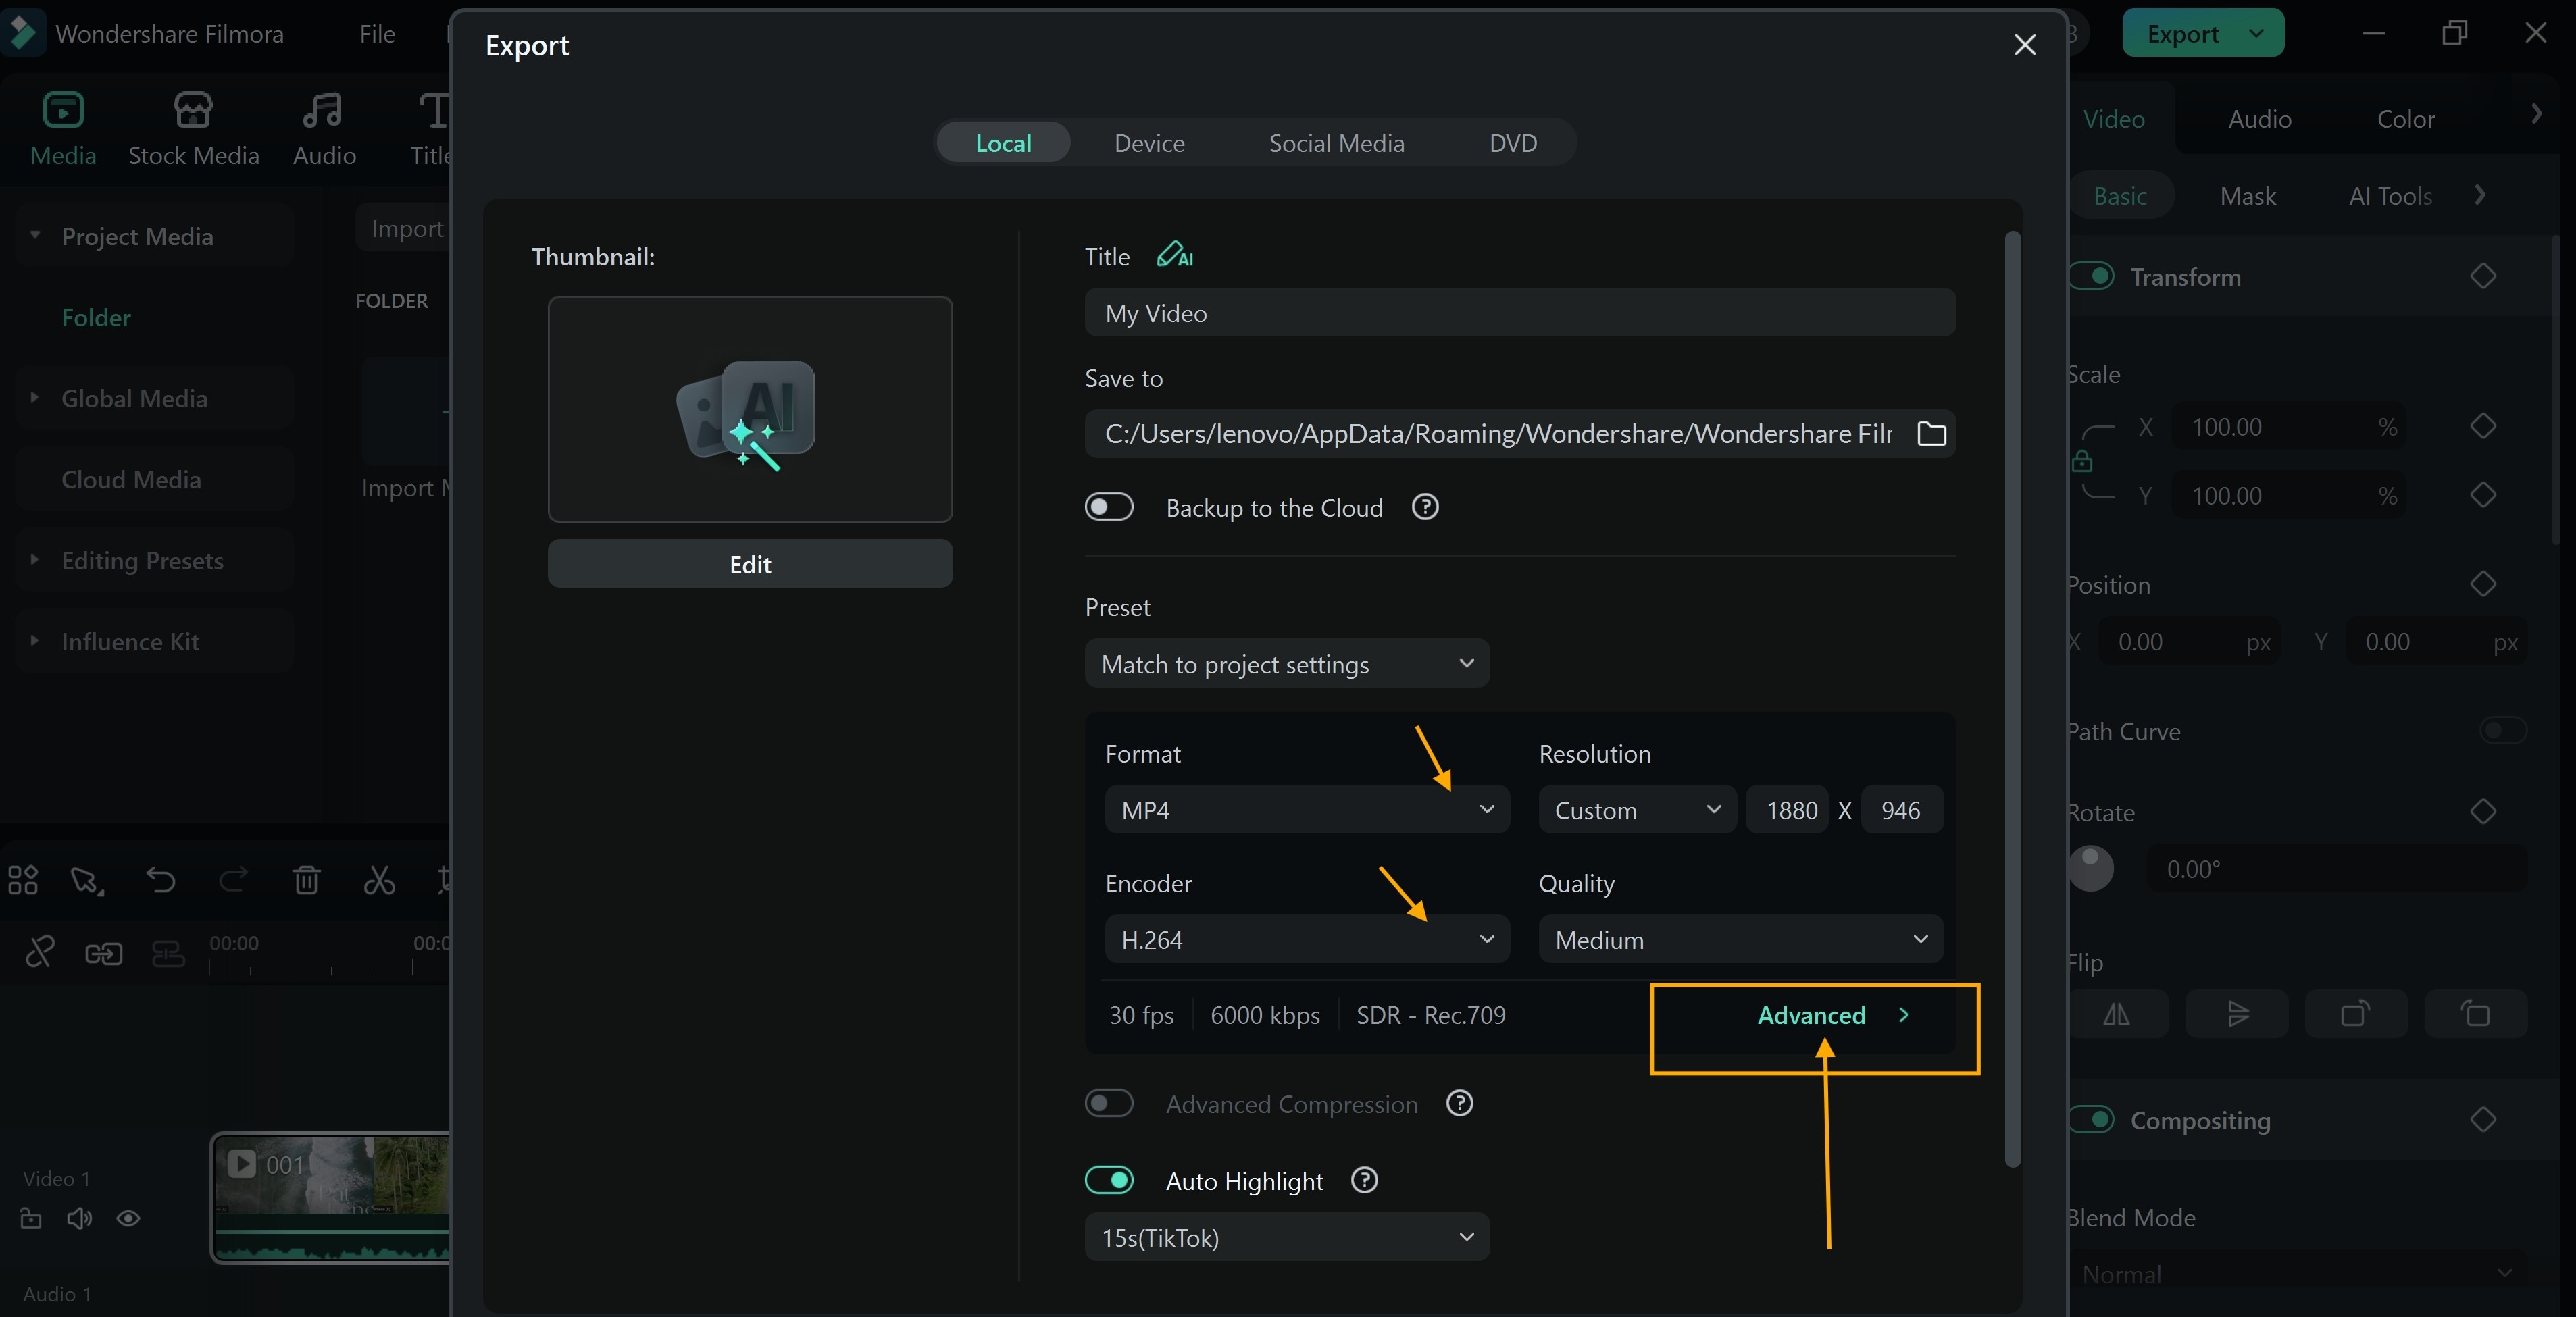2576x1317 pixels.
Task: Open the Quality Medium dropdown
Action: 1741,939
